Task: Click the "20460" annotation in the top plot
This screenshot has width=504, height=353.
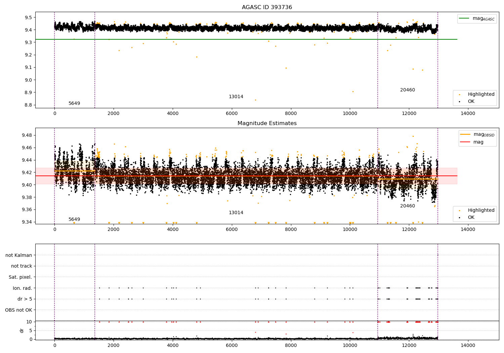Action: tap(408, 90)
